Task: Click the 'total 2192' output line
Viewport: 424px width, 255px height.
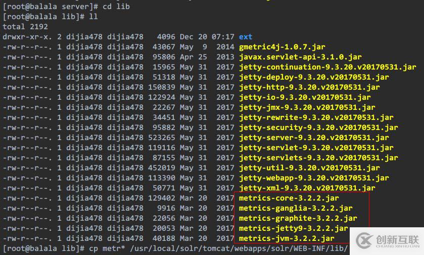Action: pyautogui.click(x=25, y=27)
